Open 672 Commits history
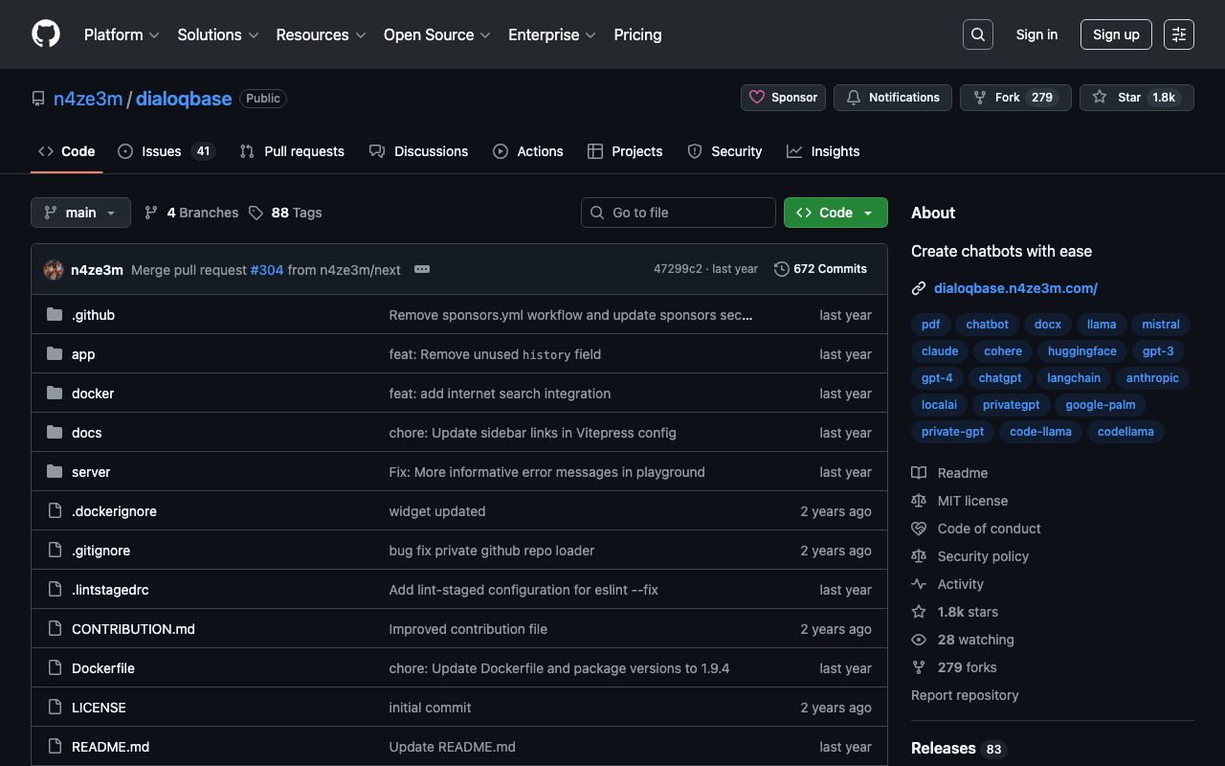Screen dimensions: 1225x766 [820, 269]
